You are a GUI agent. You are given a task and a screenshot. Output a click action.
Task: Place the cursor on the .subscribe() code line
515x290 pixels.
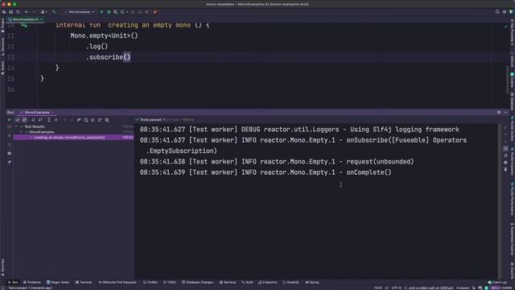(108, 57)
